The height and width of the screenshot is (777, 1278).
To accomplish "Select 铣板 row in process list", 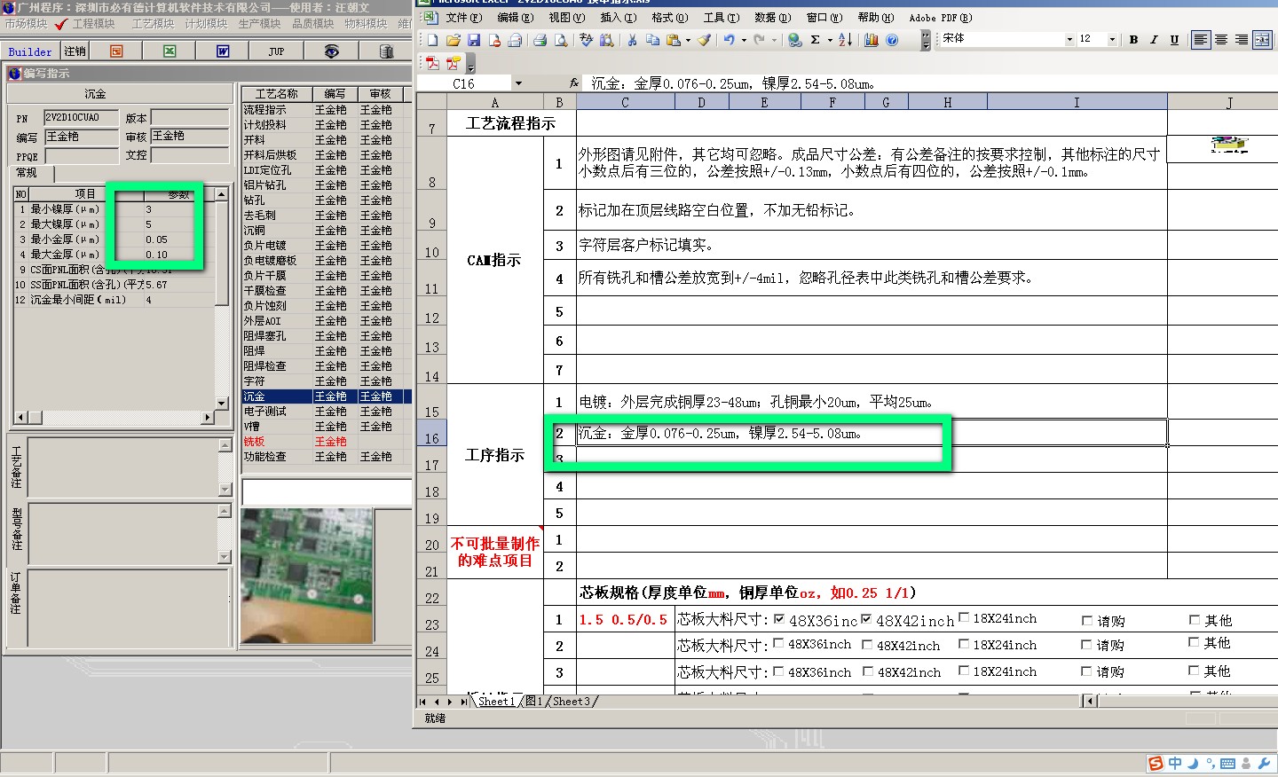I will tap(327, 442).
